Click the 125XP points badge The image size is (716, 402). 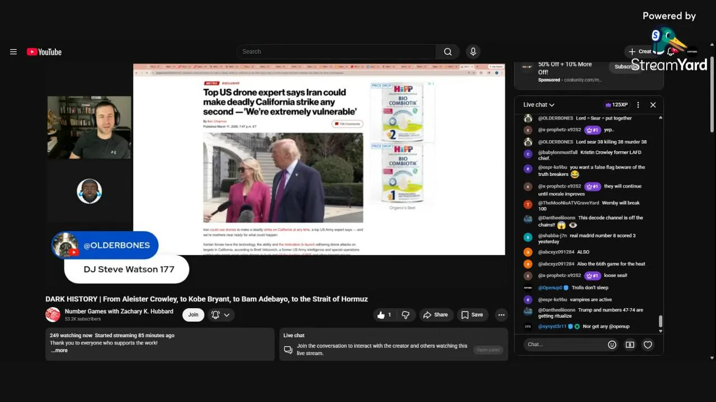point(616,105)
